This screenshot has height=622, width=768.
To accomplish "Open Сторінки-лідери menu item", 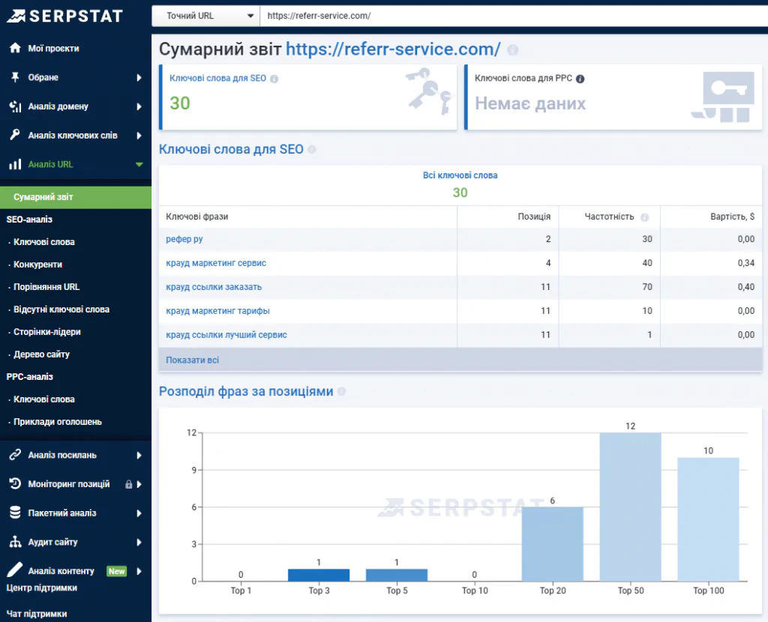I will (x=47, y=332).
